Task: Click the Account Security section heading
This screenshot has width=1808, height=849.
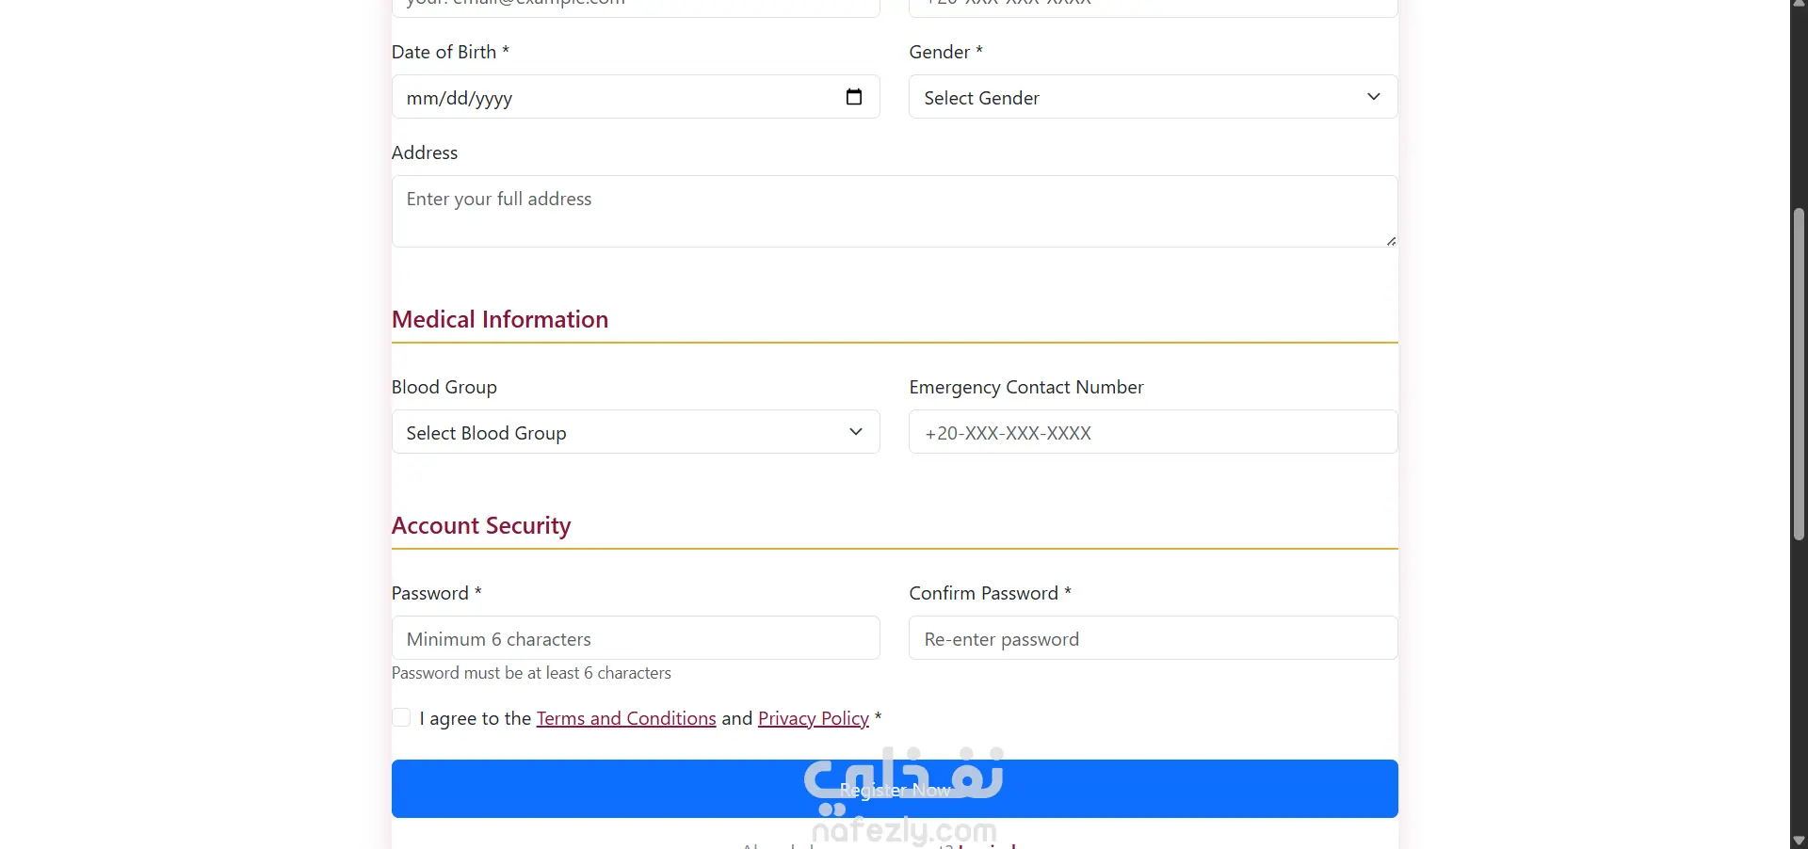Action: [481, 525]
